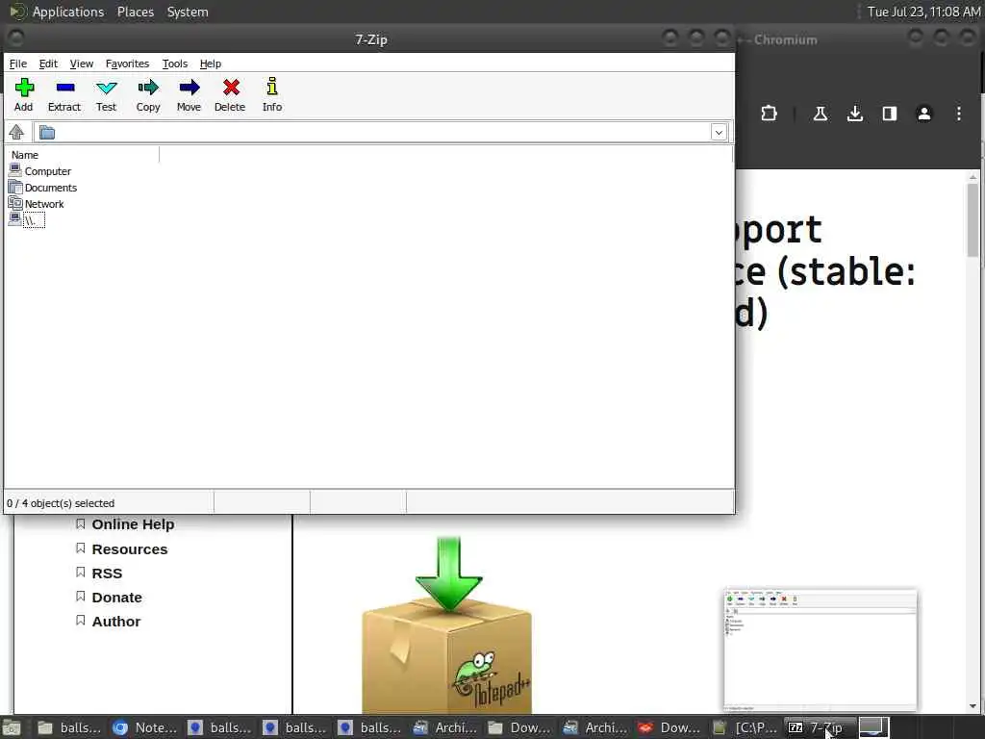Viewport: 985px width, 739px height.
Task: Click the Computer item icon
Action: click(15, 170)
